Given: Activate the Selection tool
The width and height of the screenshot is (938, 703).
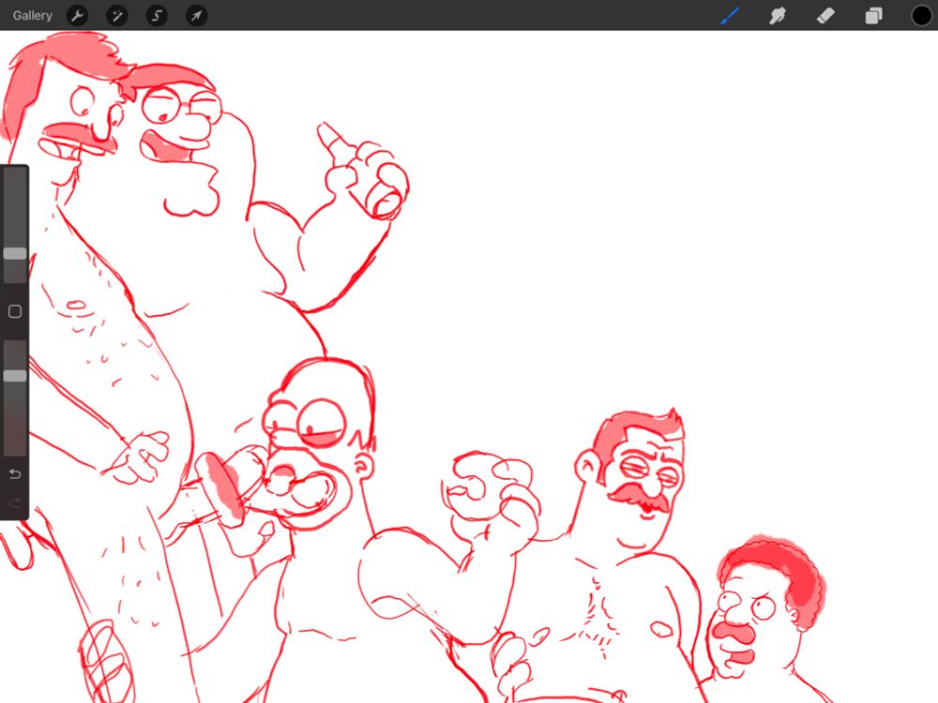Looking at the screenshot, I should tap(157, 16).
